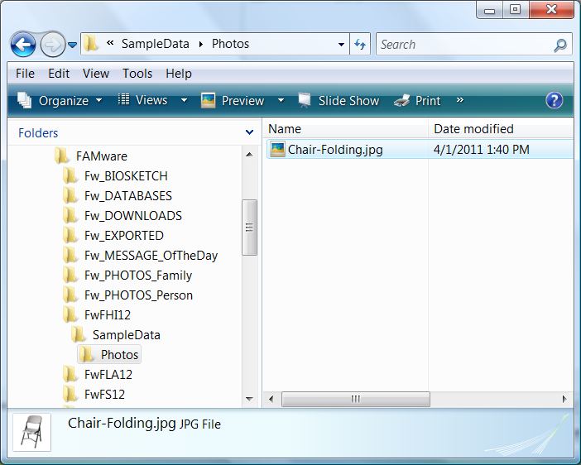Open the View menu
Image resolution: width=581 pixels, height=465 pixels.
coord(96,74)
